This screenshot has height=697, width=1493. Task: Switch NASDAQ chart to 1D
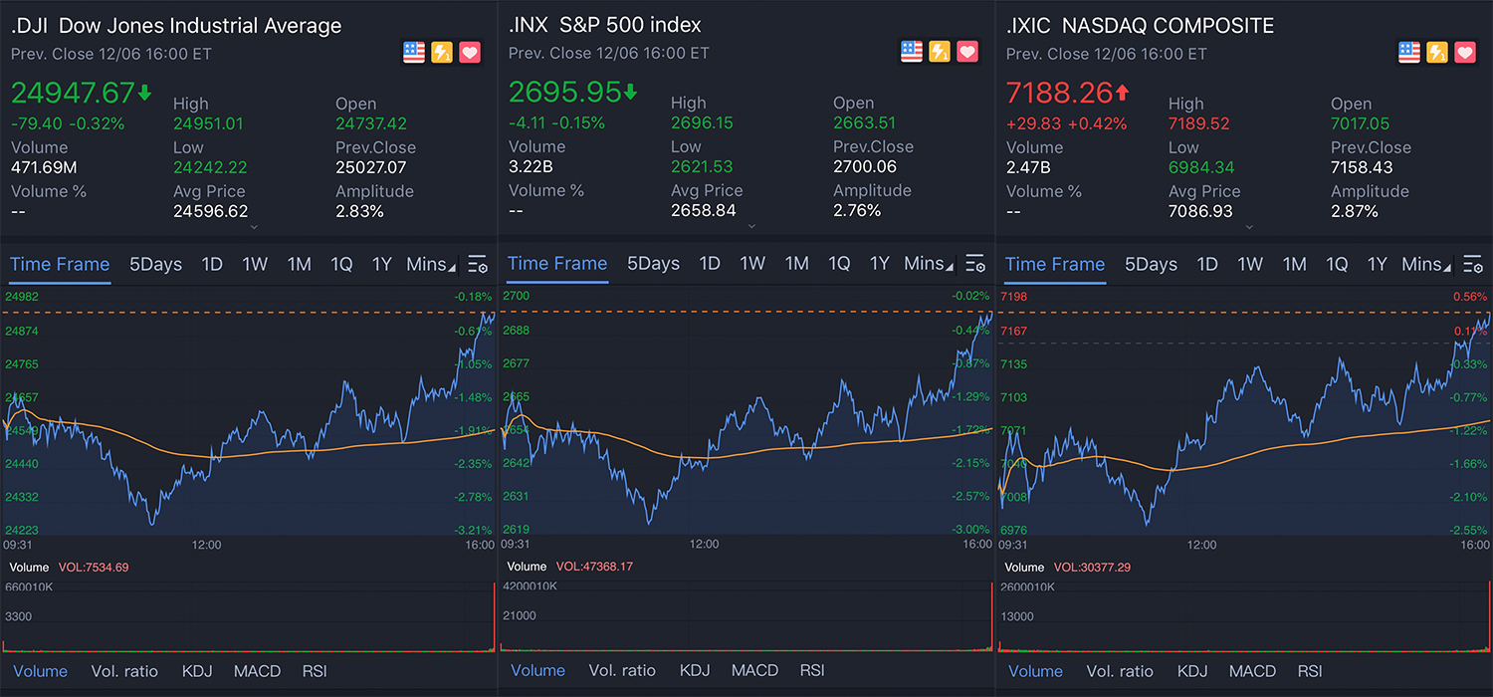pos(1207,264)
